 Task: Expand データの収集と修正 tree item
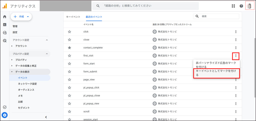(12, 66)
